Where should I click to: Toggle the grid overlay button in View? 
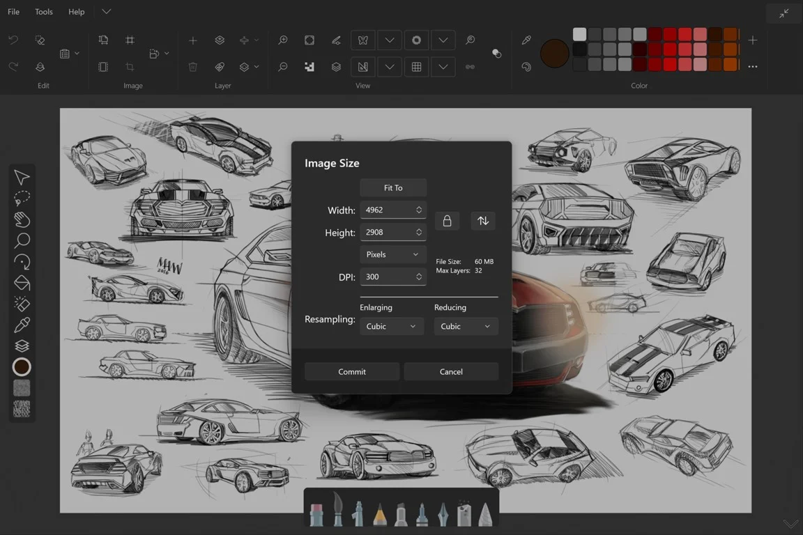pos(416,67)
